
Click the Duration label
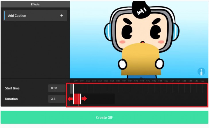[11, 99]
